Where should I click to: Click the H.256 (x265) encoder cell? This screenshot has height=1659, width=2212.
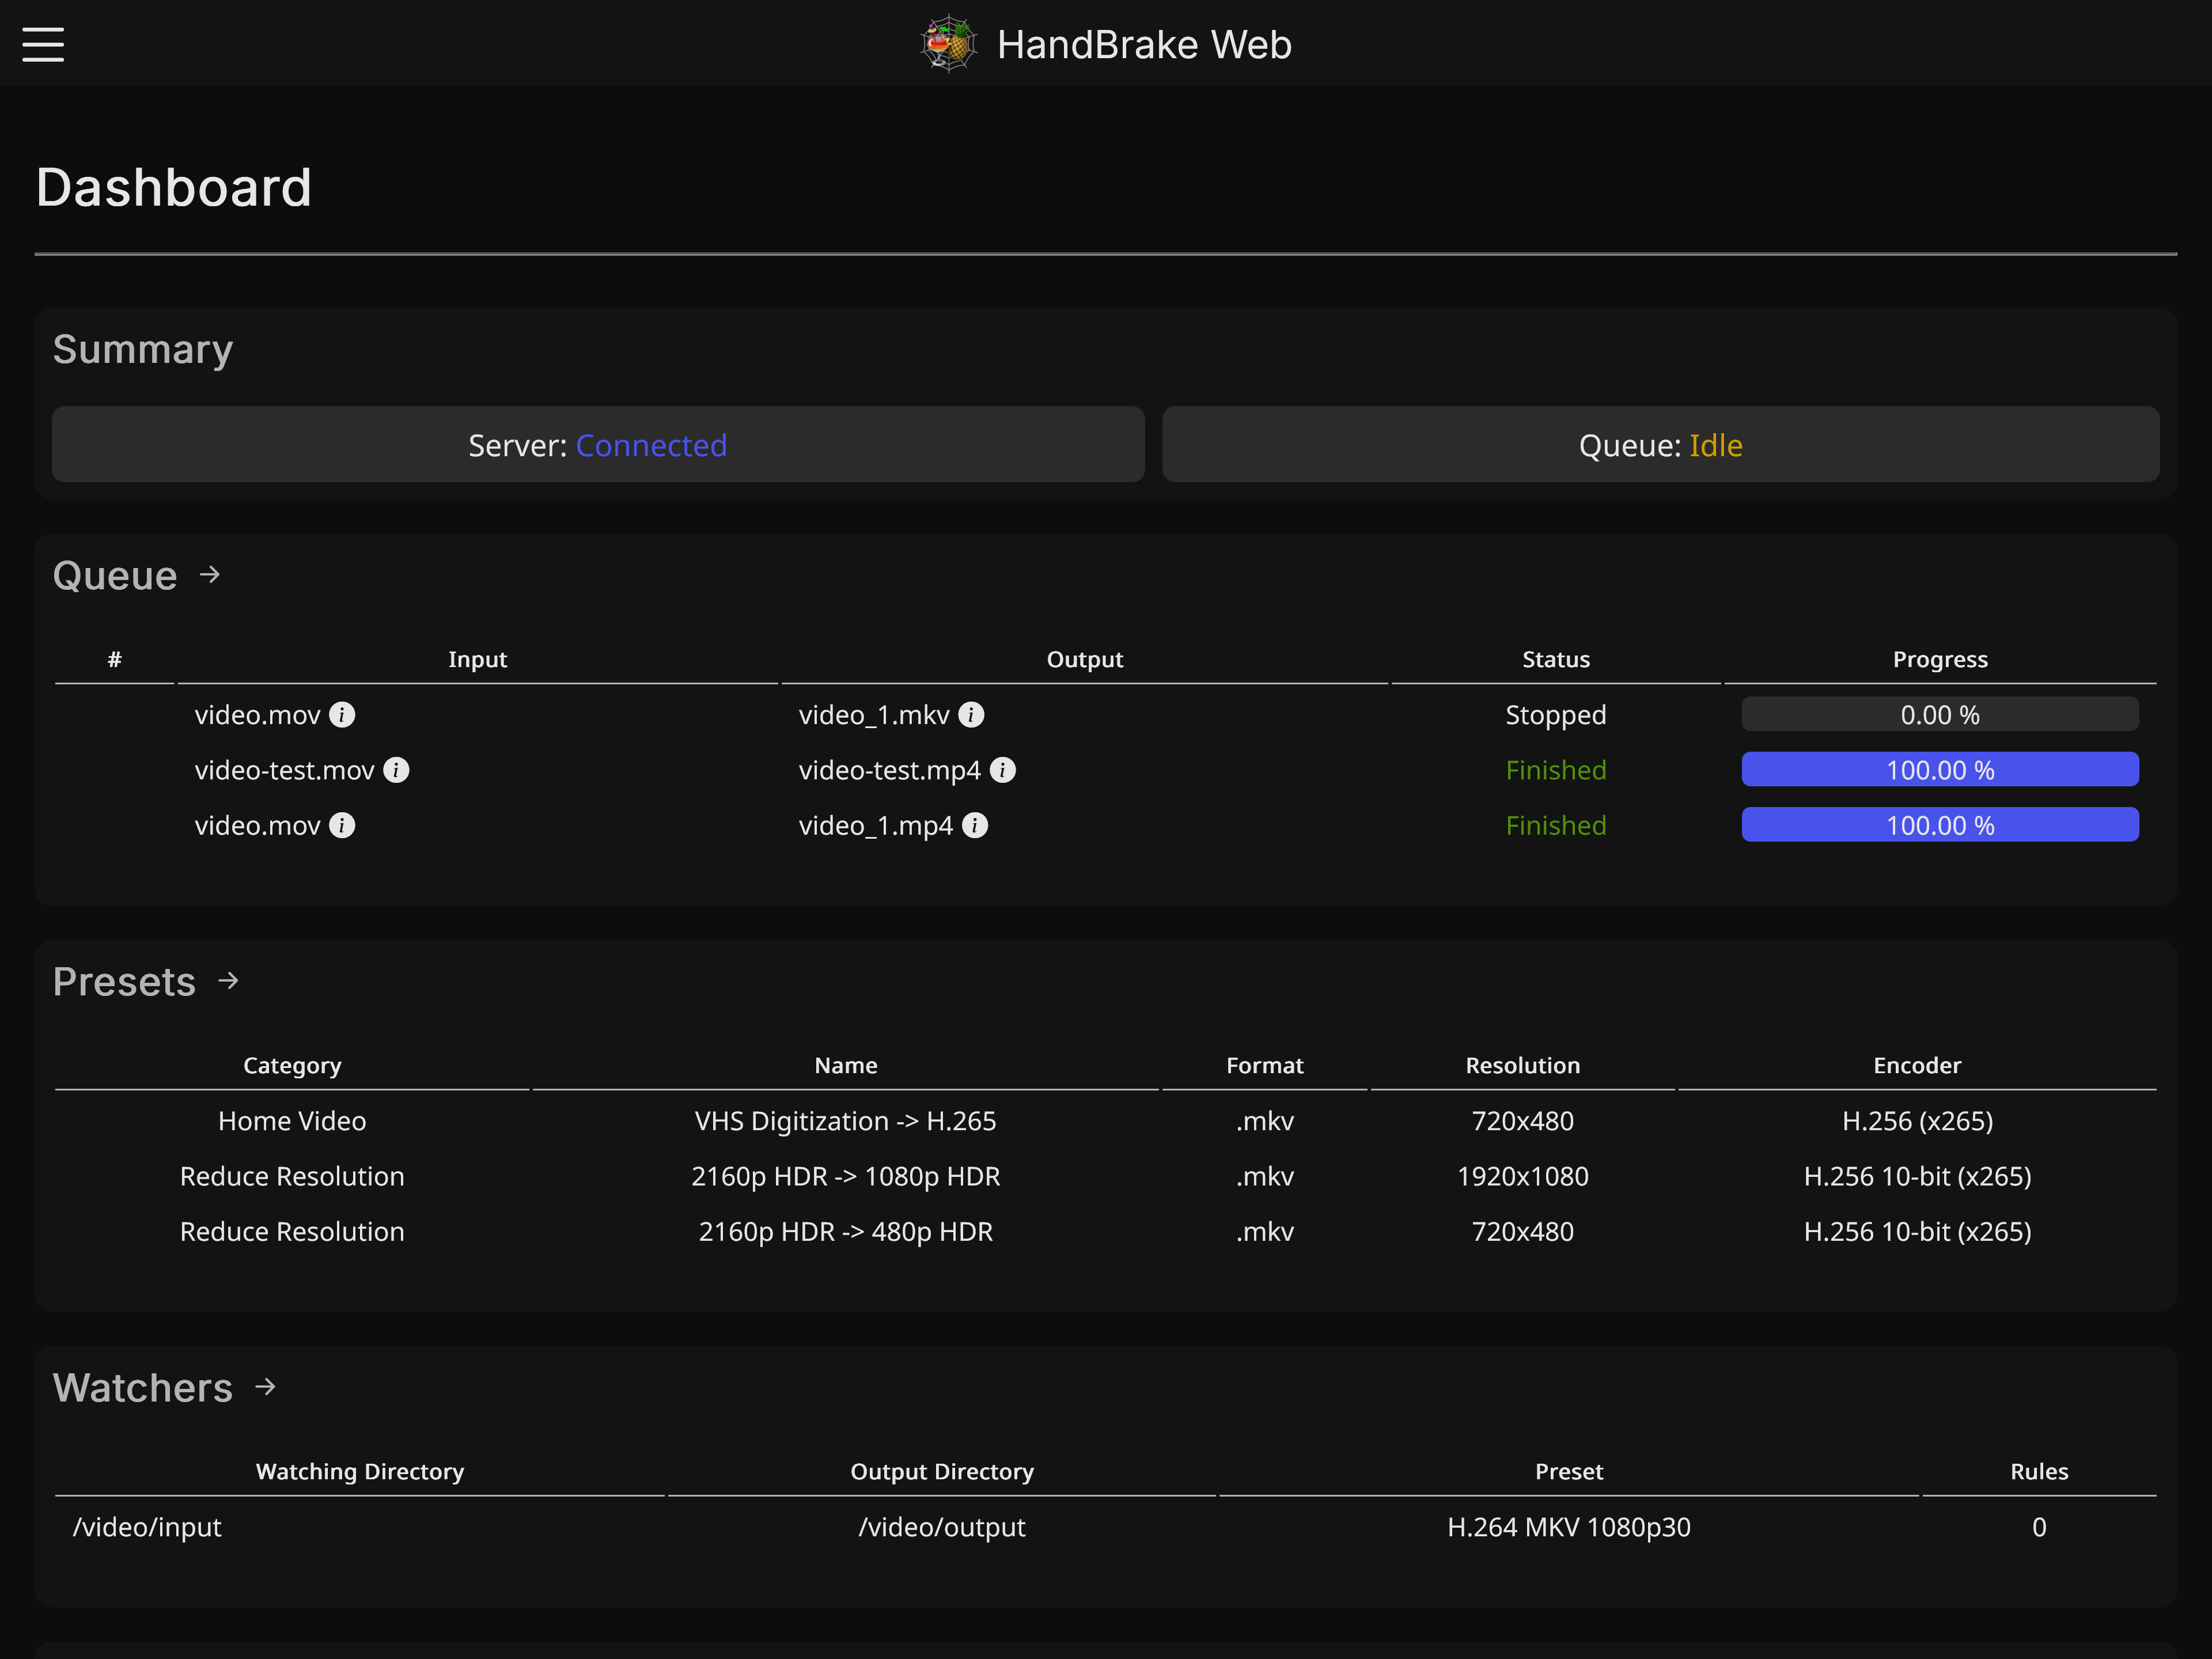point(1917,1120)
